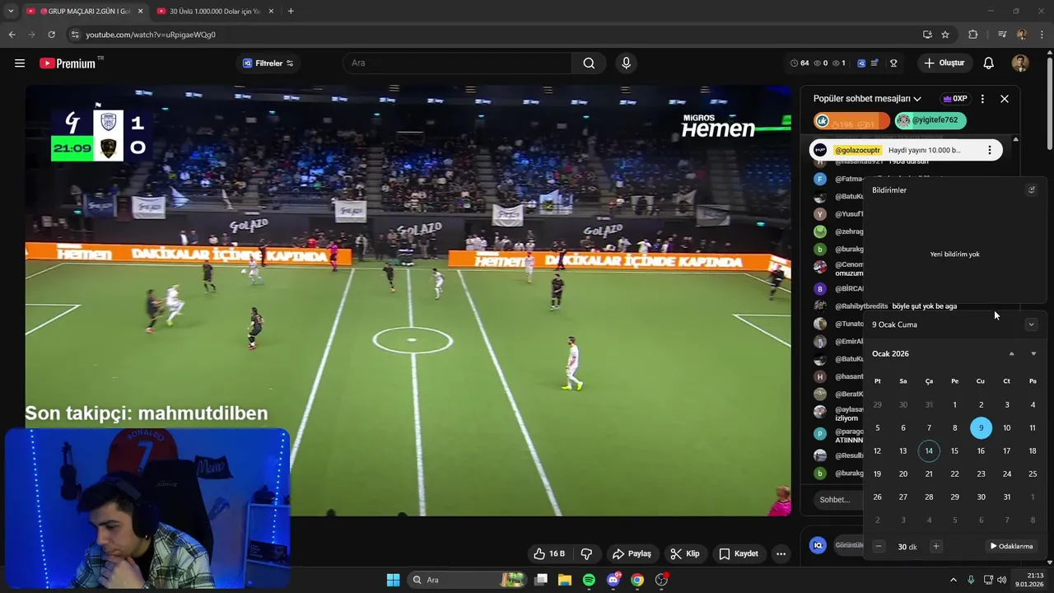Expand the tab search chevron
The image size is (1054, 593).
click(x=10, y=12)
